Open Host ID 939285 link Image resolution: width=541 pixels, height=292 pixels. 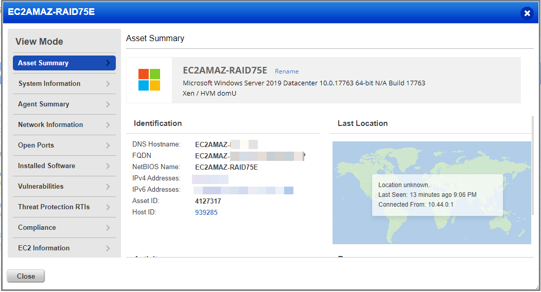pos(206,212)
